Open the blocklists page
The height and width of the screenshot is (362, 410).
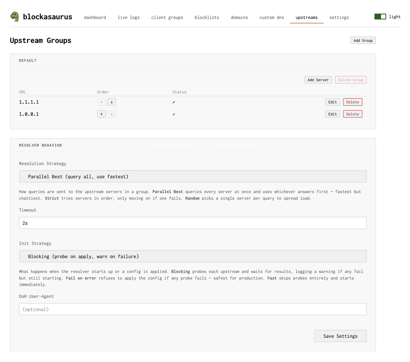(207, 17)
